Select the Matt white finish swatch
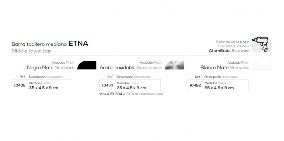 pyautogui.click(x=262, y=65)
